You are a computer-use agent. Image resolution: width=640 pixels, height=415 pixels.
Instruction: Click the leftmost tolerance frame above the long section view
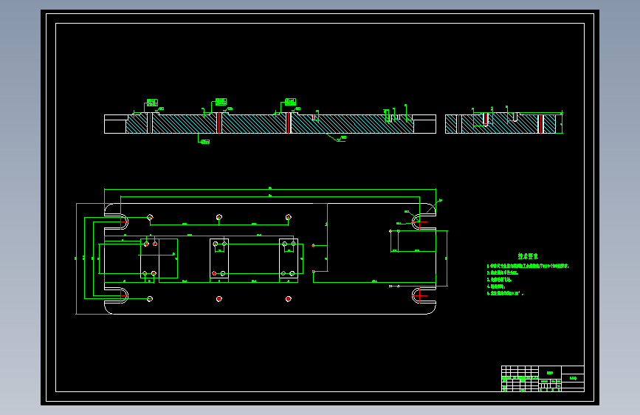(x=152, y=103)
